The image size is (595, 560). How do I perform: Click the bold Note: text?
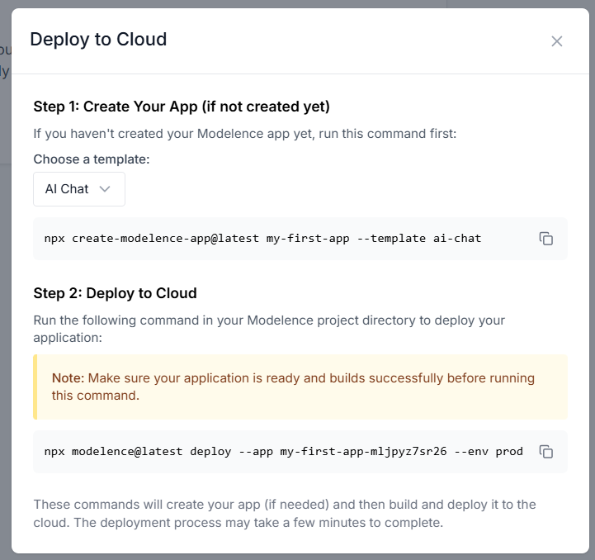point(68,378)
